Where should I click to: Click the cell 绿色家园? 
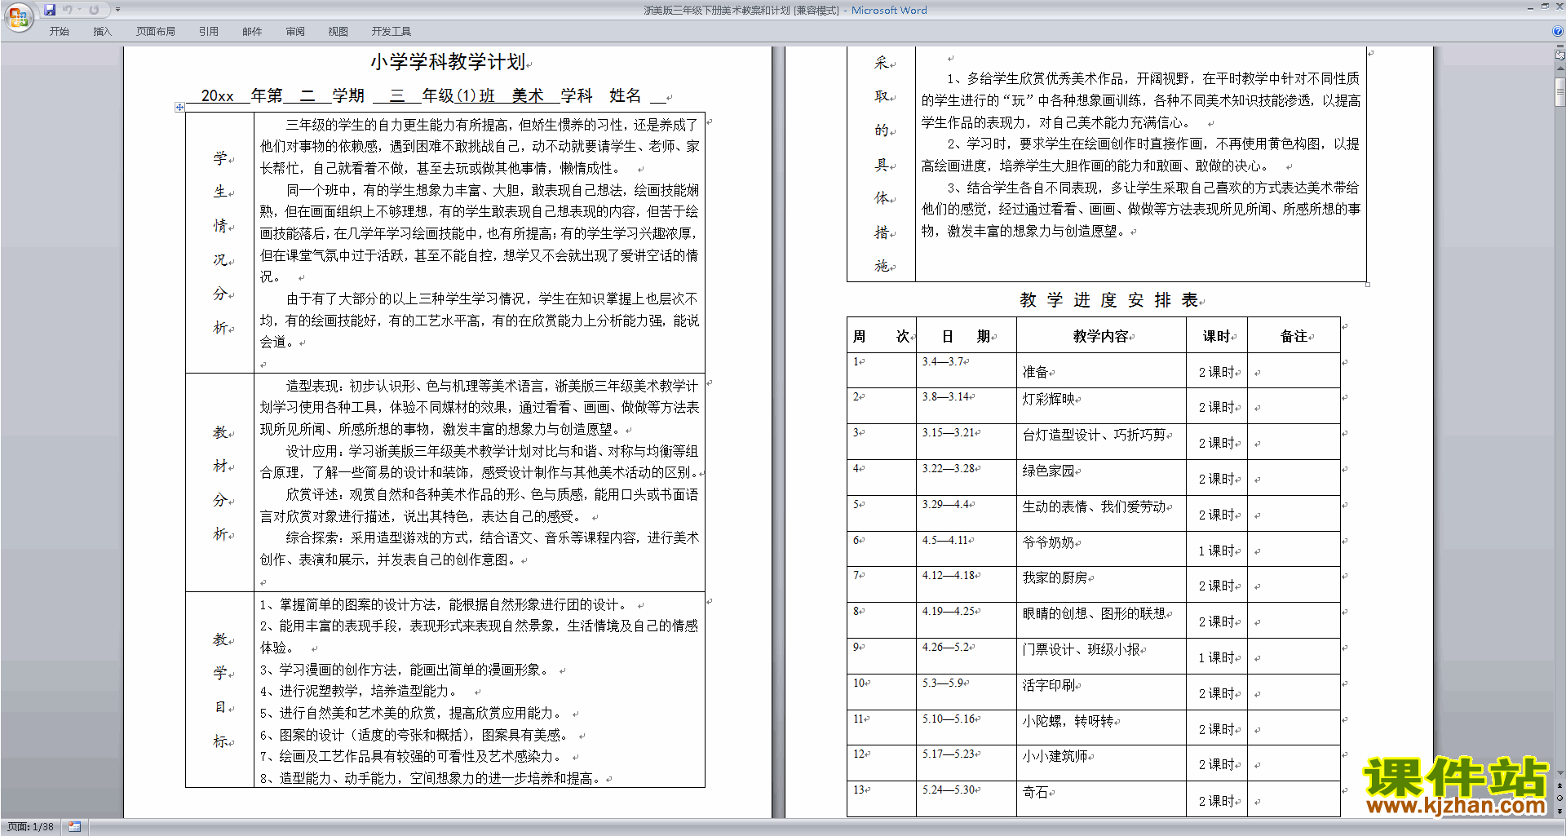(1101, 477)
